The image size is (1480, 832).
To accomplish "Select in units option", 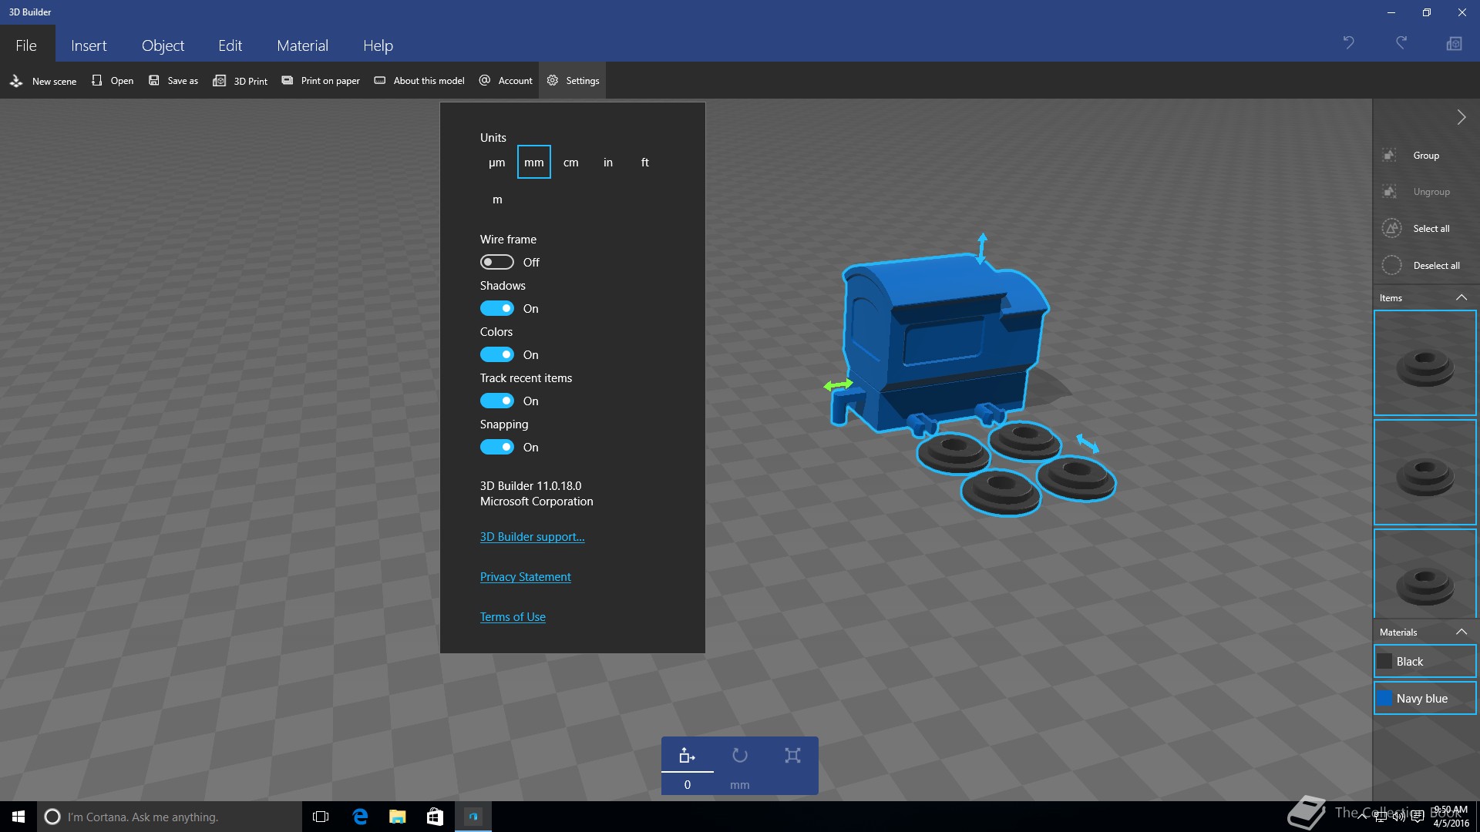I will [x=608, y=163].
